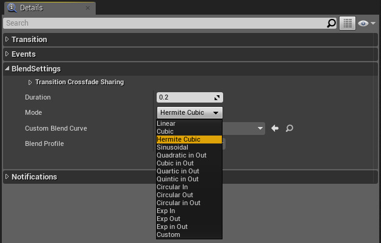Choose Exp Out option
381x243 pixels.
(190, 219)
